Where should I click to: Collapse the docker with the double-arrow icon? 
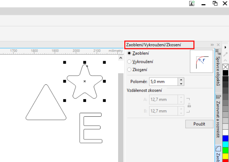click(212, 45)
